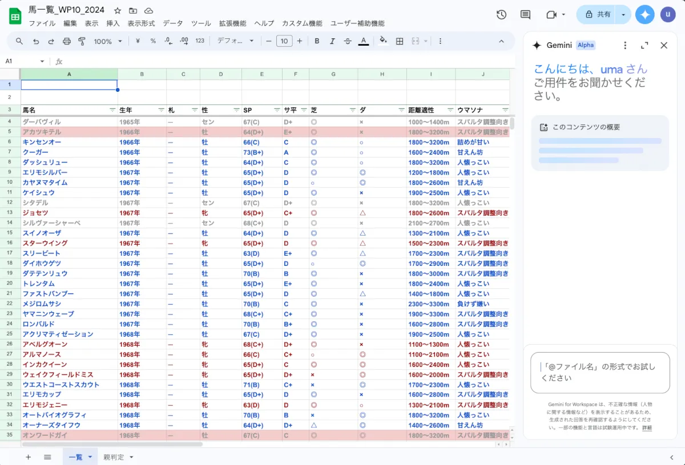Click the paint format roller icon

tap(82, 41)
